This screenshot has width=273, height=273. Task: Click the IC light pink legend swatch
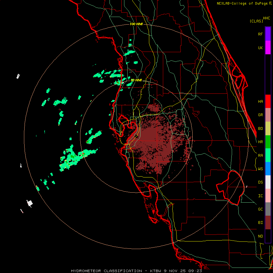(x=268, y=196)
